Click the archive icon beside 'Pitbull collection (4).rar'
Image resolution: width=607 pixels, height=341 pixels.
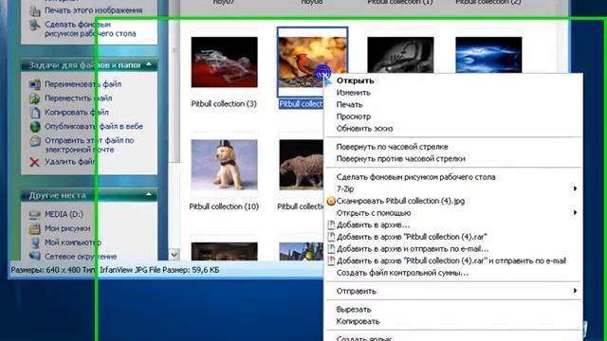(331, 237)
